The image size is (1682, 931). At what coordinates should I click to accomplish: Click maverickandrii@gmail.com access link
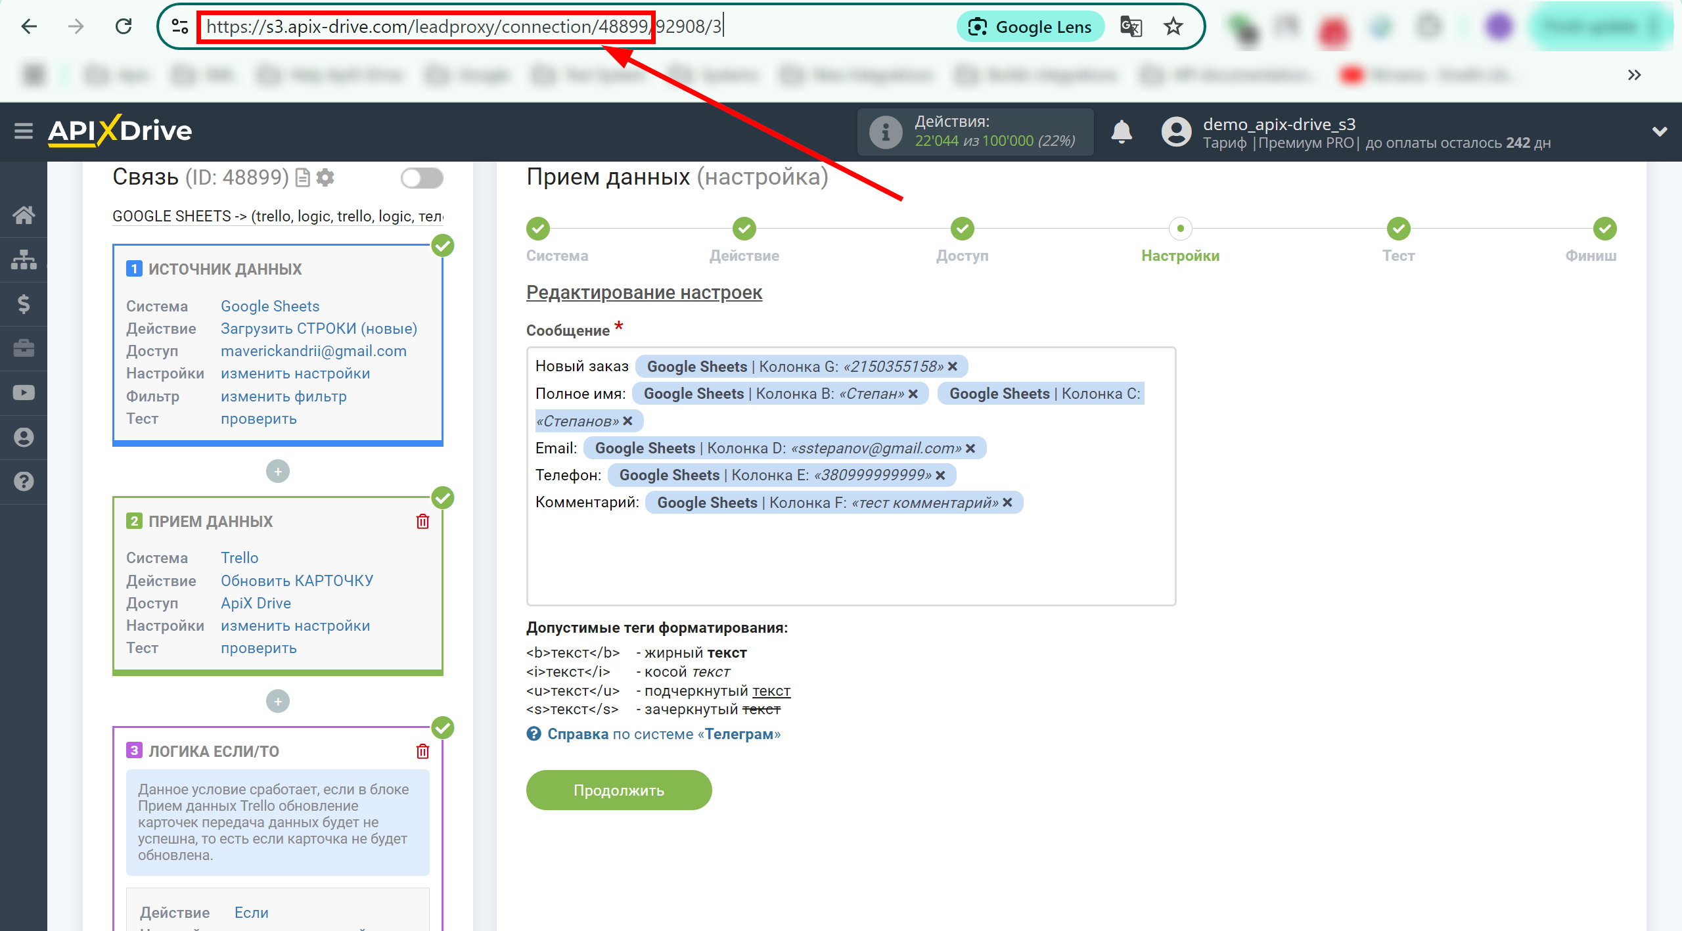(313, 351)
